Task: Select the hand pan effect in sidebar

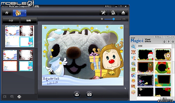Action: click(x=133, y=58)
